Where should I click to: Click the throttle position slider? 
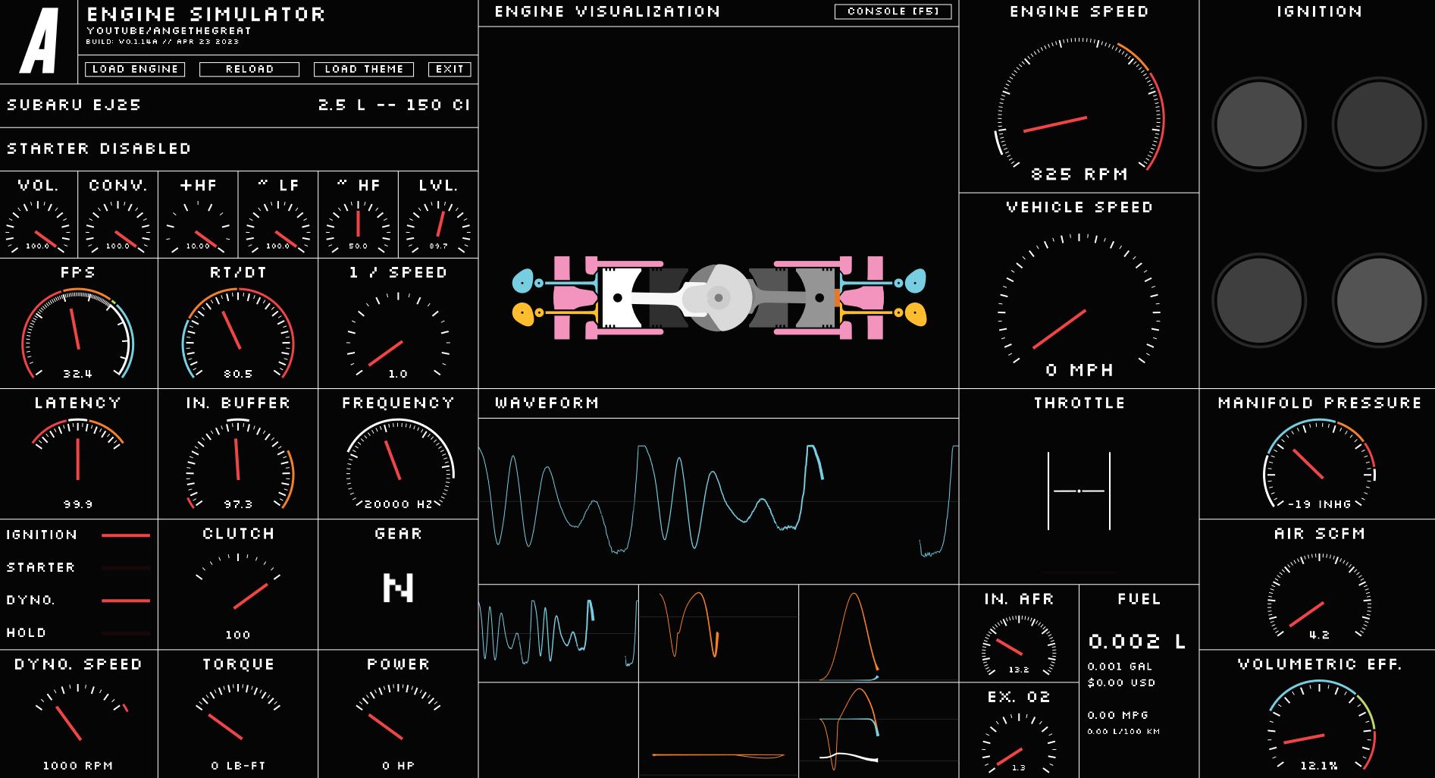point(1079,491)
